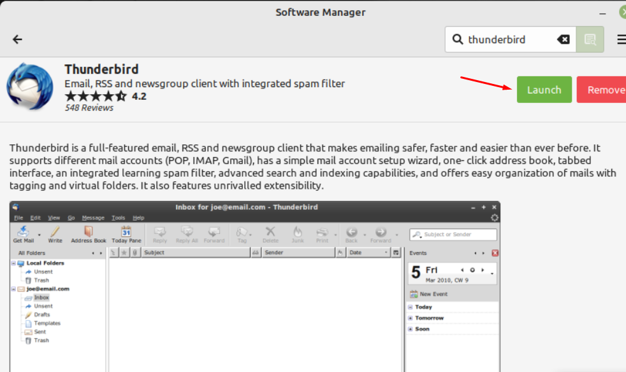
Task: Toggle search in package descriptions button
Action: [590, 39]
